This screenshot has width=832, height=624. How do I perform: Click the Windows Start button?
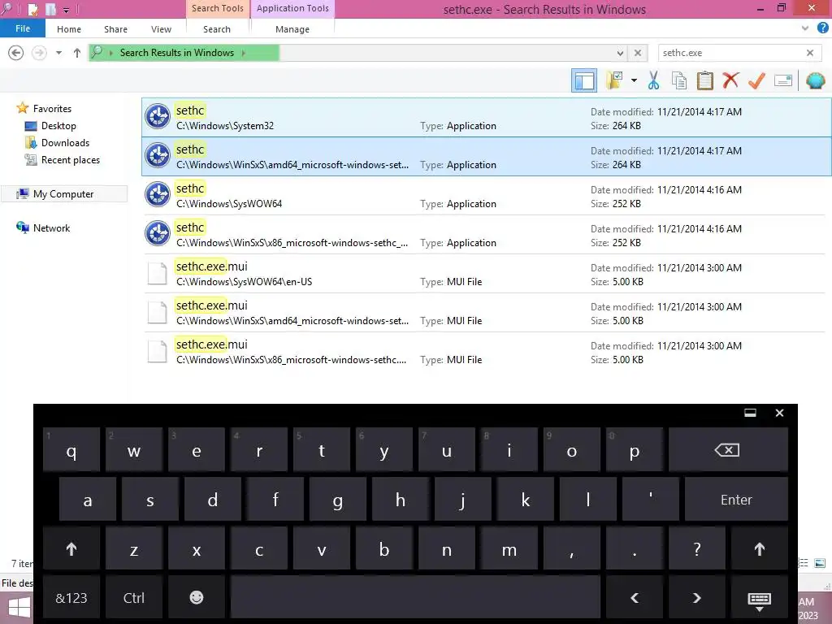tap(18, 608)
